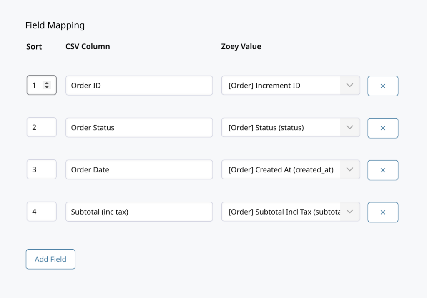This screenshot has height=298, width=427.
Task: Select the Order ID CSV column field
Action: coord(139,85)
